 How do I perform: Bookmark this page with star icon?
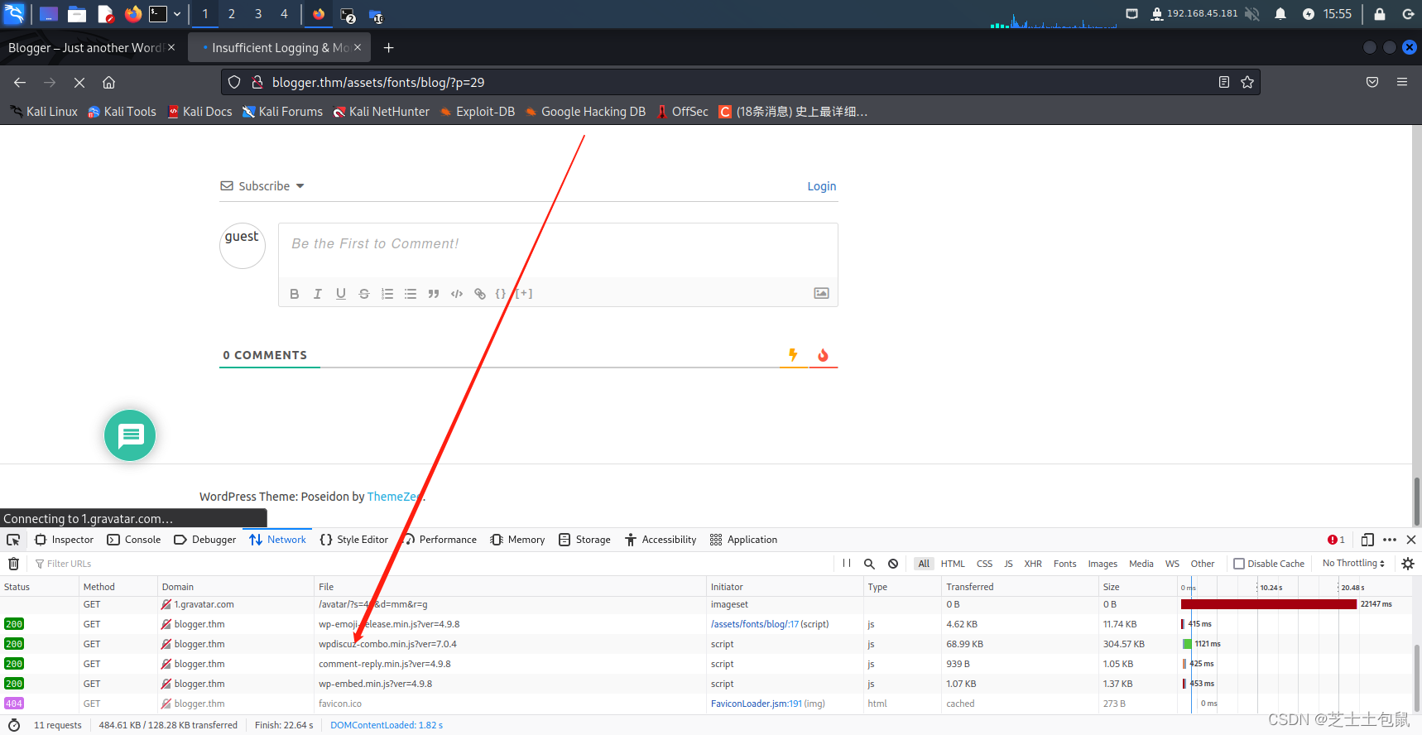(1247, 82)
